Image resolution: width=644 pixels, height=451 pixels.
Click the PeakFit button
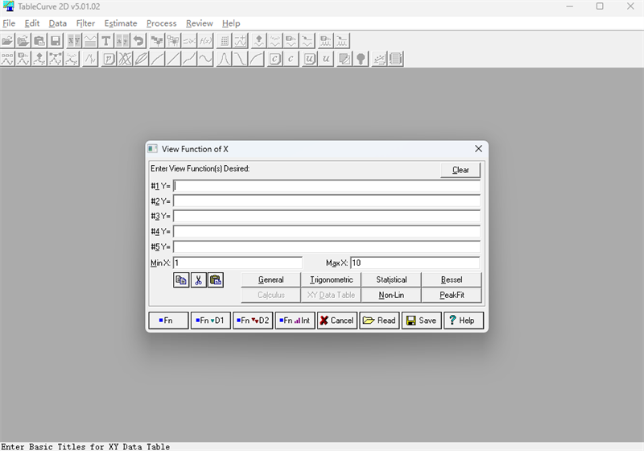(x=452, y=295)
